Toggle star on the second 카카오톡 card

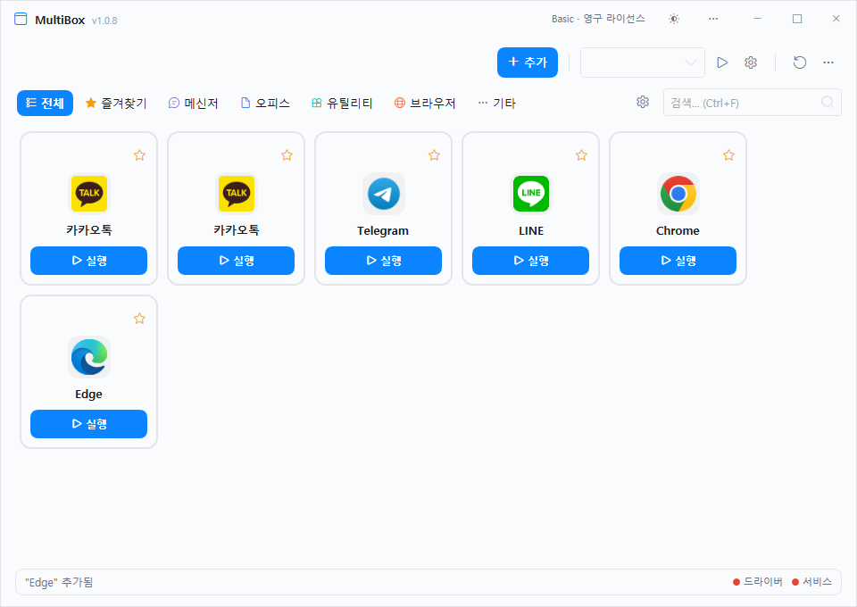(287, 155)
